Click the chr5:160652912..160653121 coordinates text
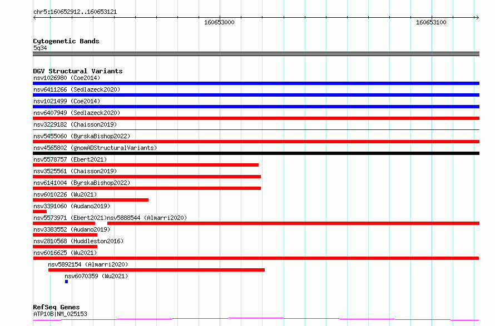Image resolution: width=495 pixels, height=326 pixels. [x=75, y=12]
